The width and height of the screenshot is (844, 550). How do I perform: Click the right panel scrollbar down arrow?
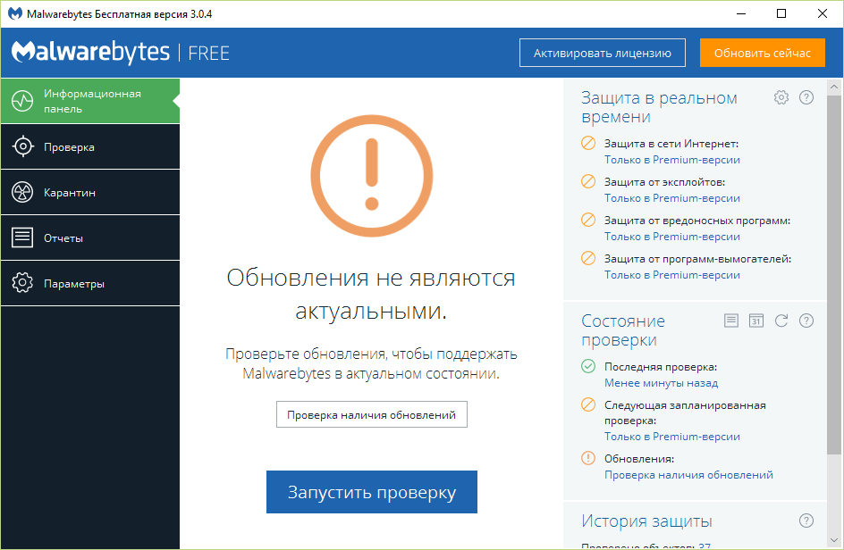[x=834, y=540]
